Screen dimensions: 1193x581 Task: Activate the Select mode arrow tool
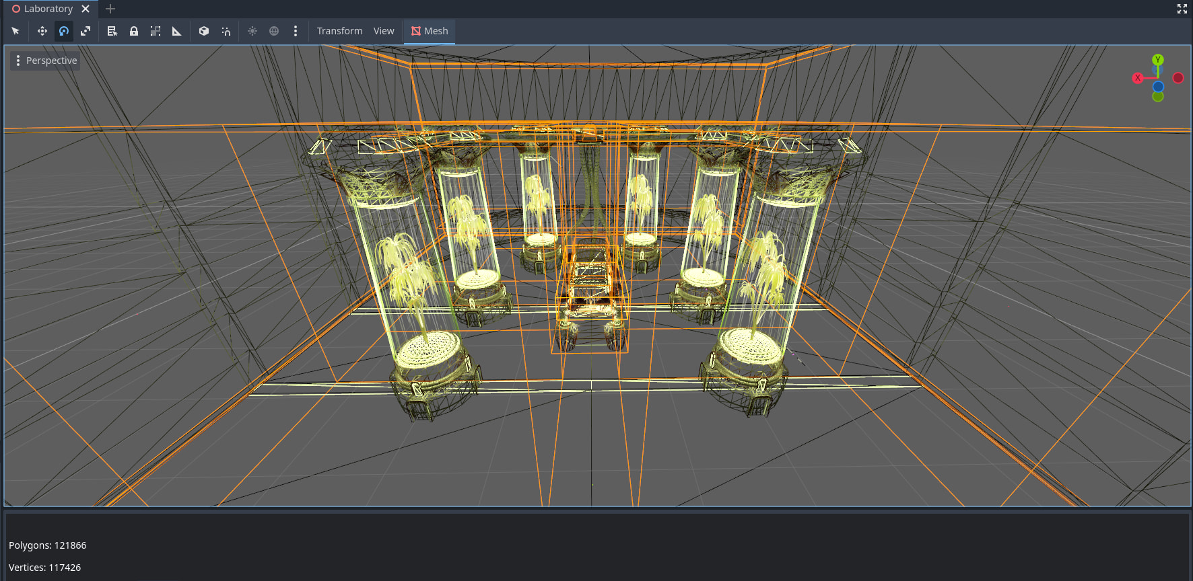15,31
